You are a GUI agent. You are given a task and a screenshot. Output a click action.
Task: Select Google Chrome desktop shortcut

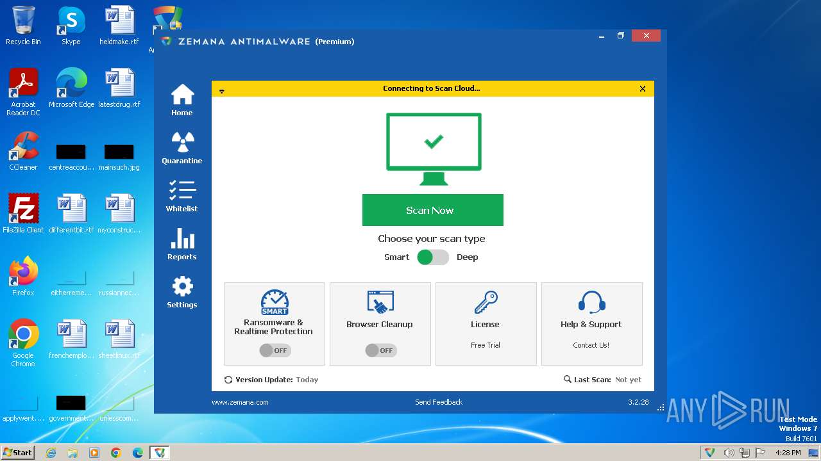click(23, 343)
